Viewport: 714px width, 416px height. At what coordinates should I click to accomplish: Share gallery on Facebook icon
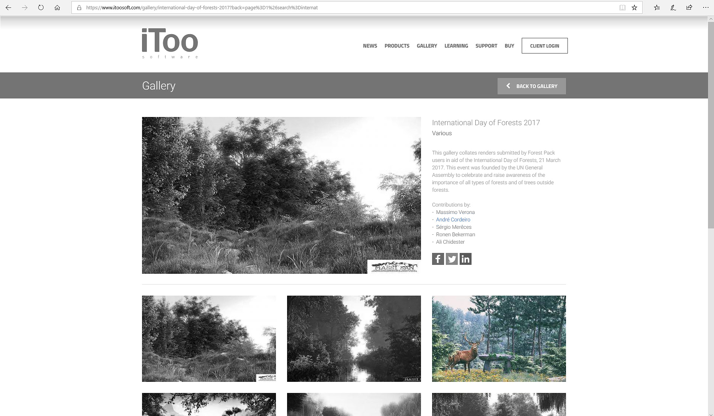coord(438,259)
